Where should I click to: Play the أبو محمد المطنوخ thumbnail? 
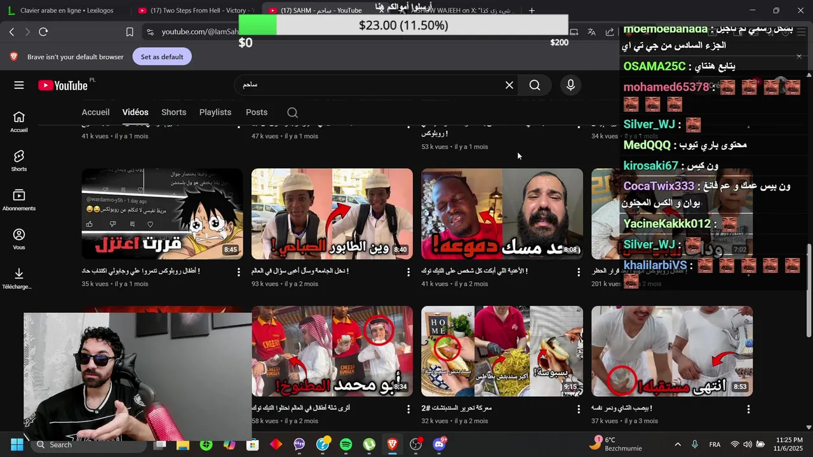click(x=332, y=352)
